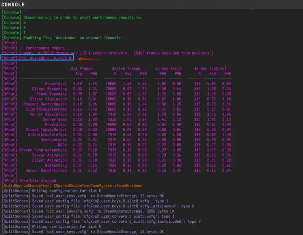The image size is (303, 235).
Task: Select the line ending 'cs2_user_keys_0_slot0.vcfg': type 1
Action: coord(85,201)
